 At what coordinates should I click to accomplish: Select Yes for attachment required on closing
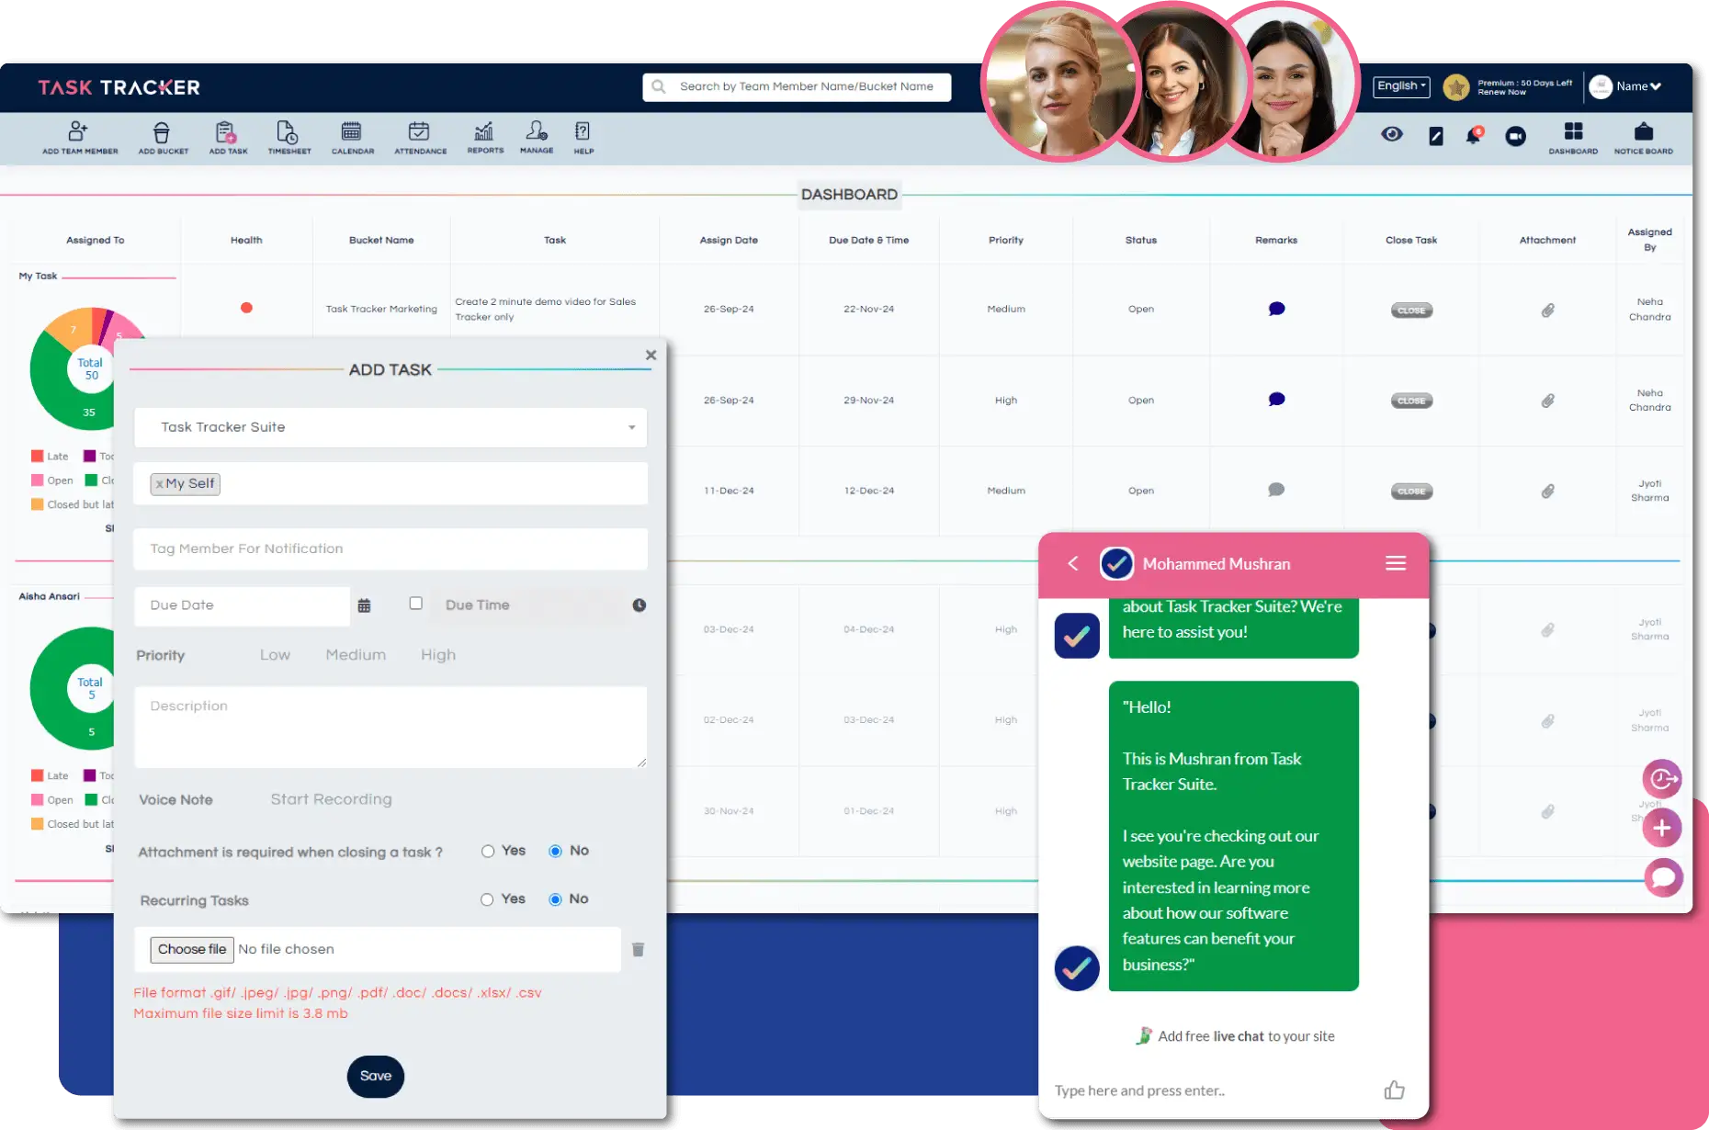(x=488, y=852)
